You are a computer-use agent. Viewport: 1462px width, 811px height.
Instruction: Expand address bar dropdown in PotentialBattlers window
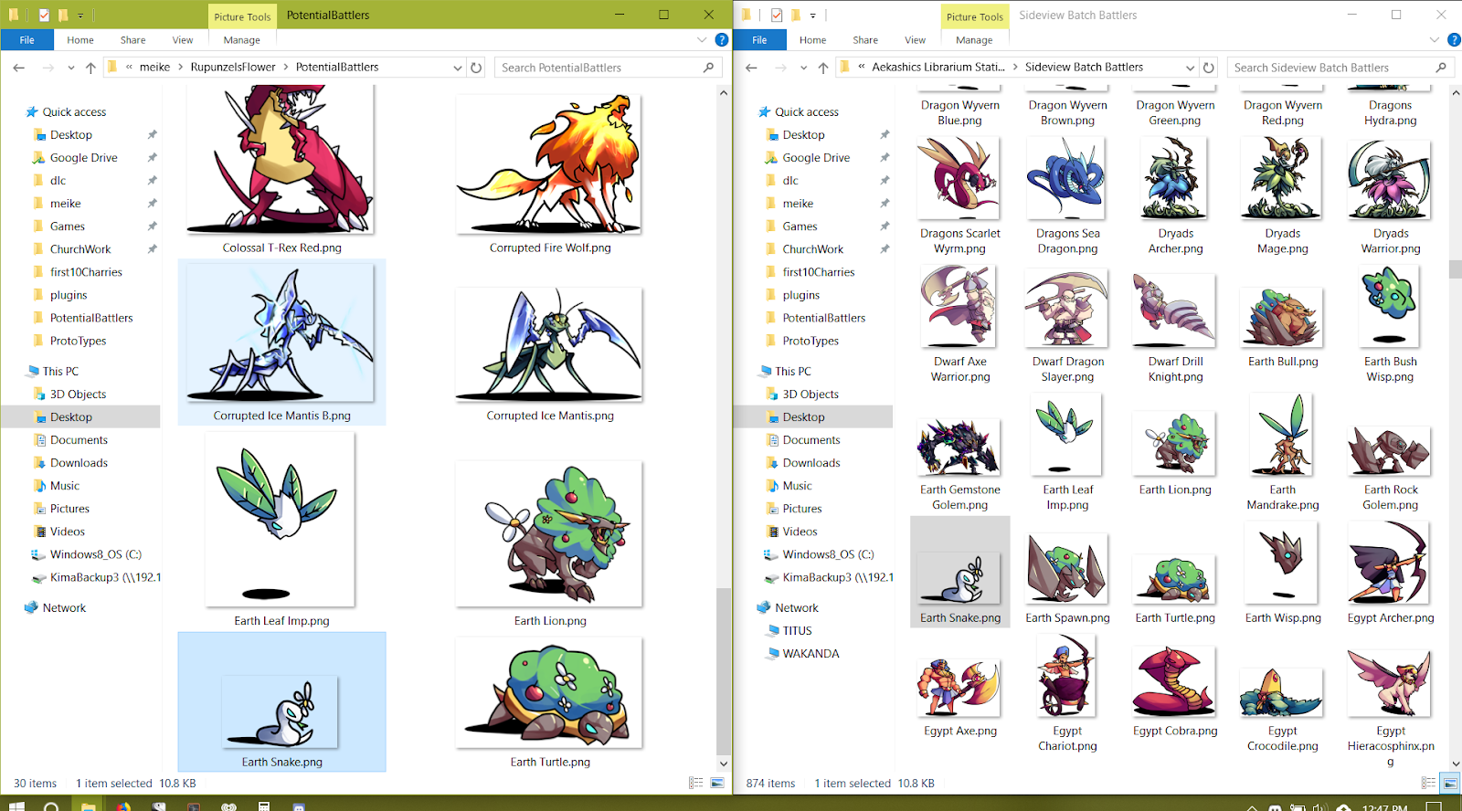[x=457, y=68]
